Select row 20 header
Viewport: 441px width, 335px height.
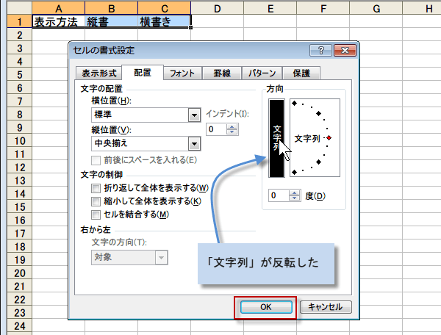click(x=19, y=273)
